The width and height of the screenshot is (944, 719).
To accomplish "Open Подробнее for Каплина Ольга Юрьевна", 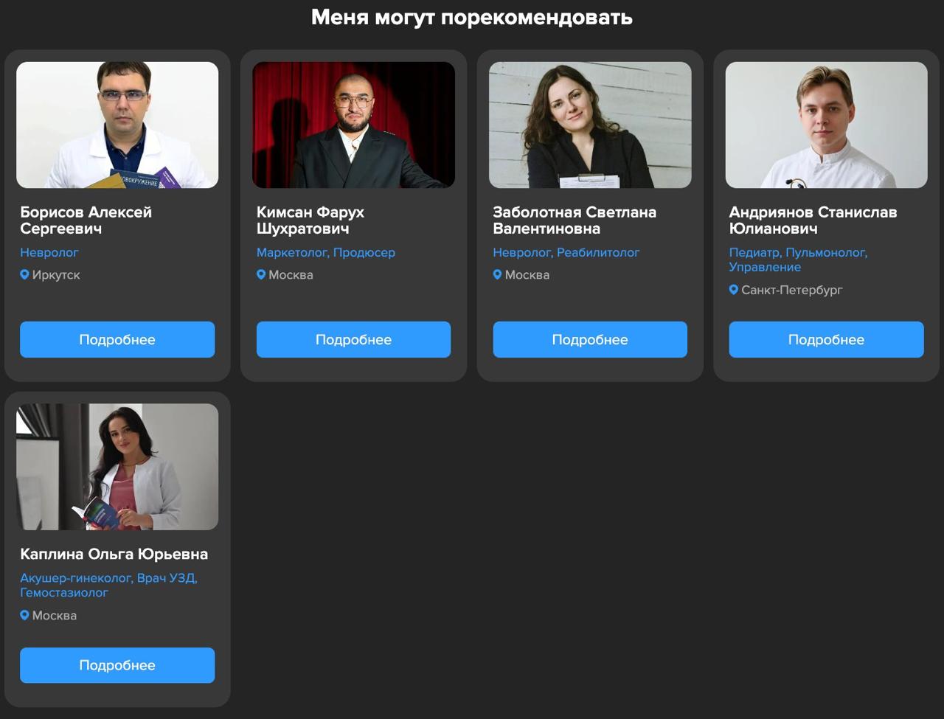I will (117, 665).
